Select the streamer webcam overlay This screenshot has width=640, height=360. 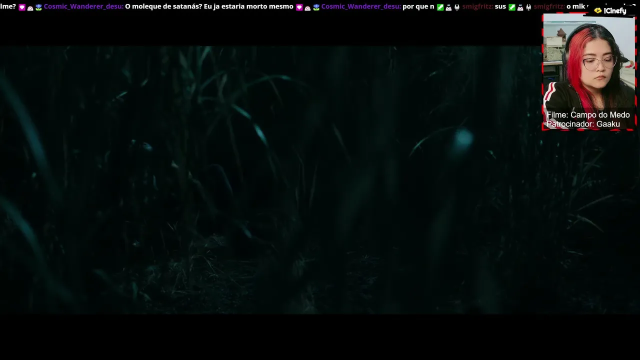point(589,71)
